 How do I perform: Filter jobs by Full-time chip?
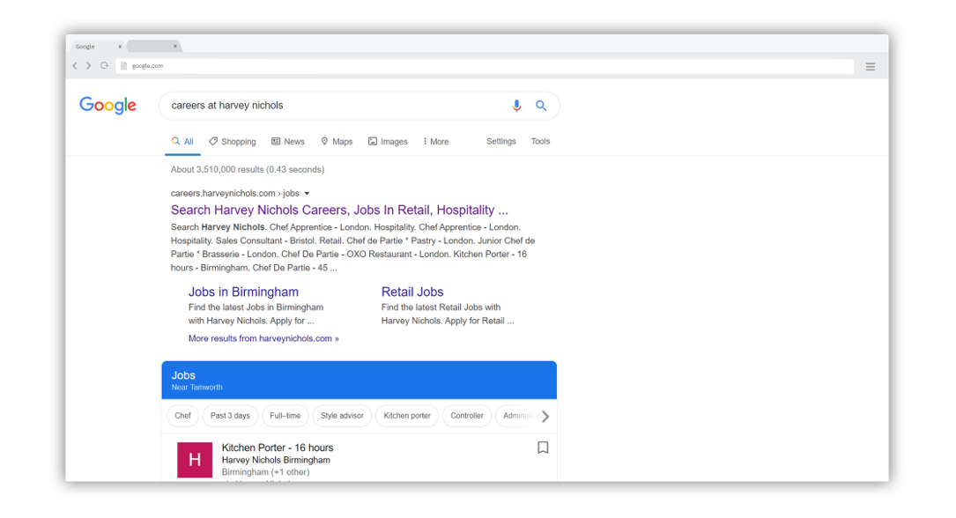coord(285,416)
